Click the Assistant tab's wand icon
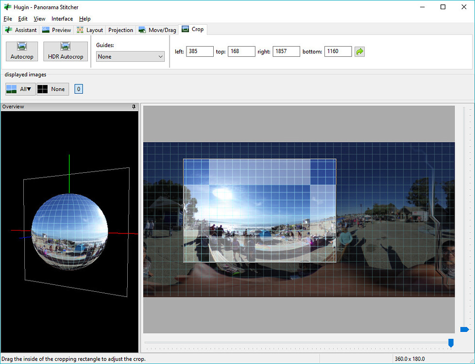475x364 pixels. click(8, 30)
